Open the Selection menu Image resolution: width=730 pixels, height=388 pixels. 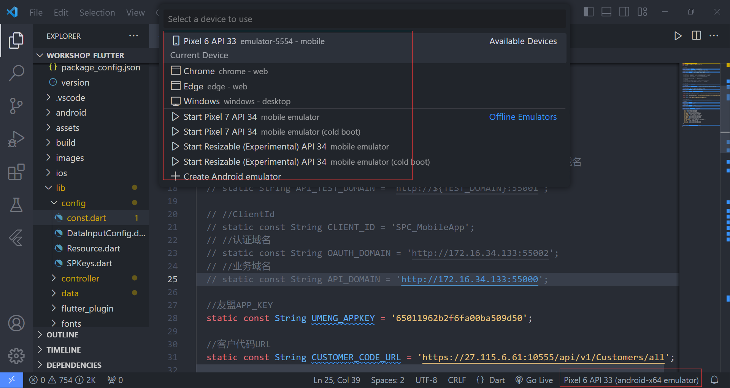tap(97, 12)
